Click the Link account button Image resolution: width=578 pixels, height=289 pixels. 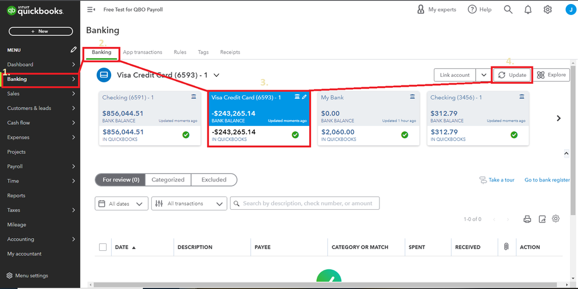tap(455, 75)
